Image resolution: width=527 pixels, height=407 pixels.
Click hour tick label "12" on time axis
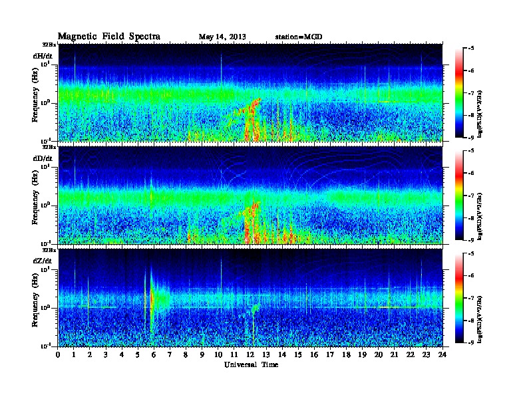[x=250, y=355]
